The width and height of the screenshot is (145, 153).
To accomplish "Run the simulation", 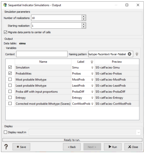I will (x=113, y=147).
